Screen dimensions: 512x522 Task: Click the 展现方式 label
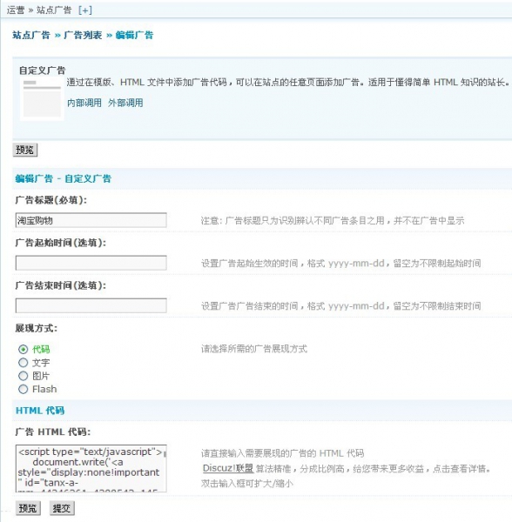tap(37, 328)
